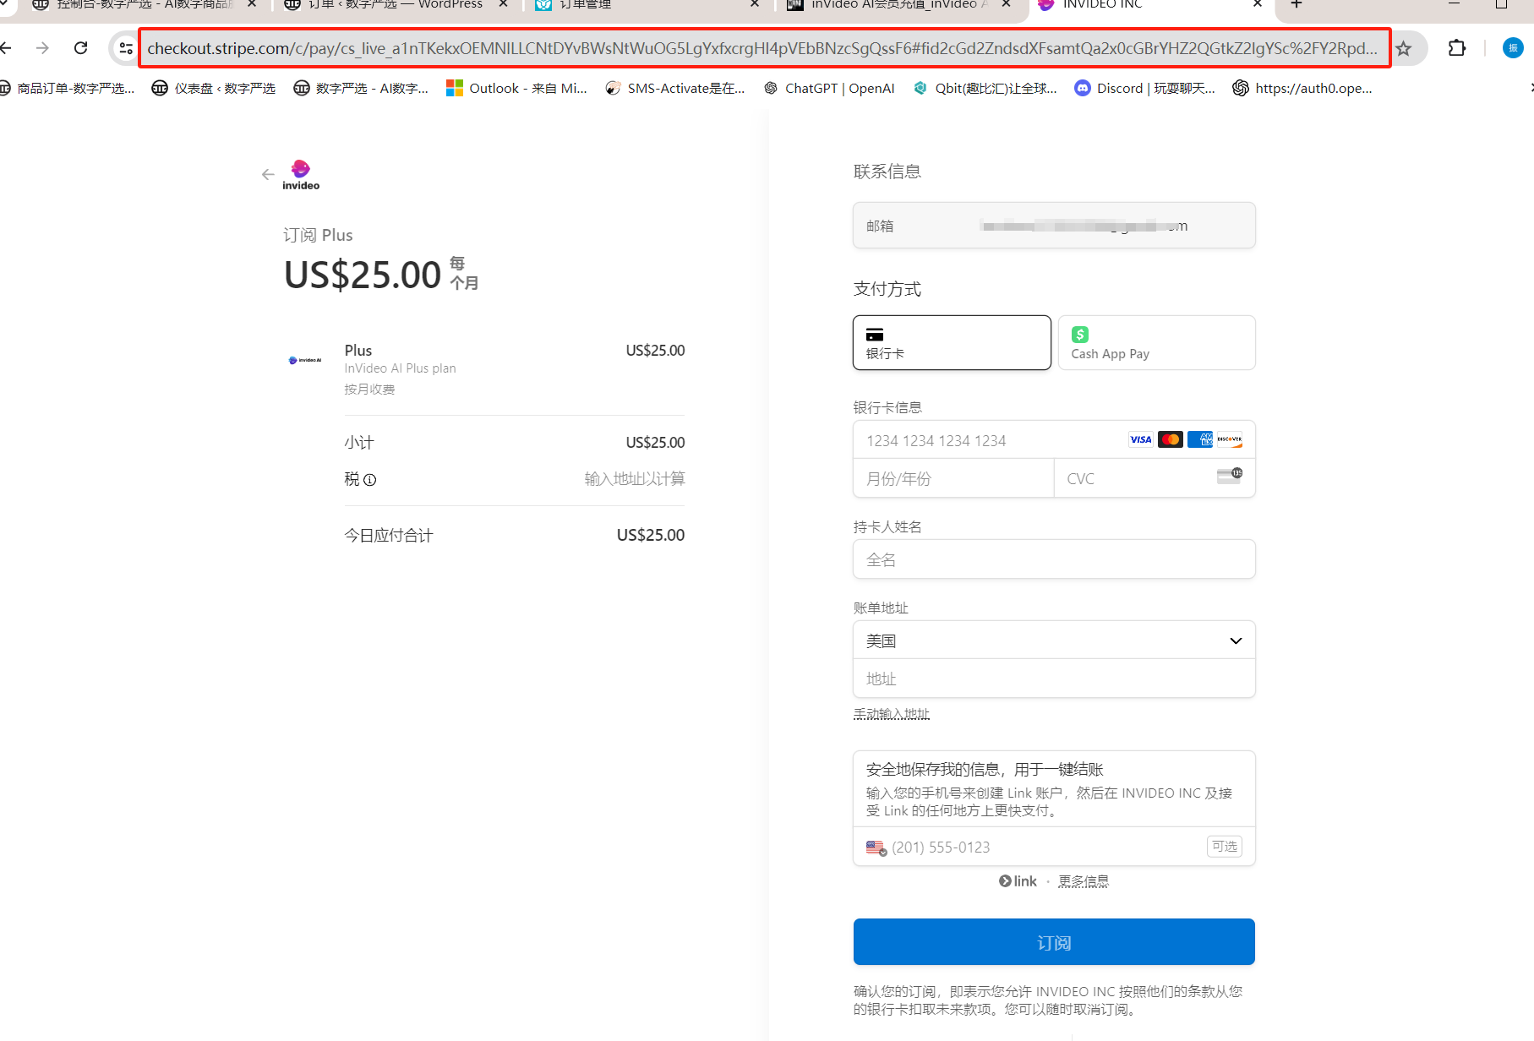Open the 商品订单 bookmark
1534x1041 pixels.
click(67, 88)
